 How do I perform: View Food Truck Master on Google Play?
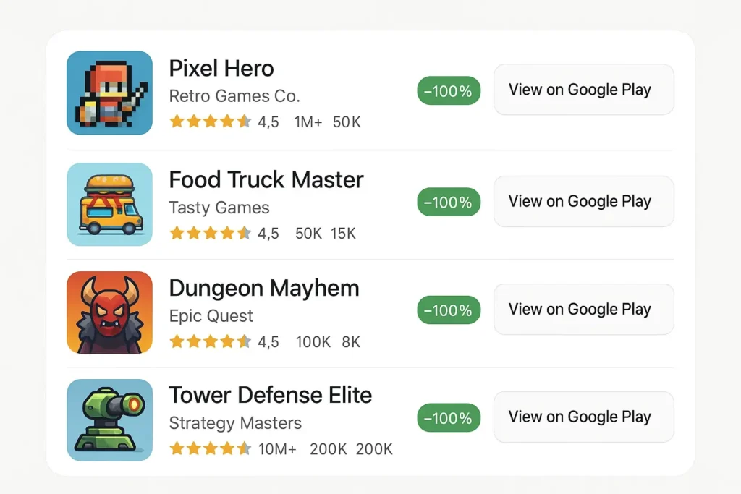click(584, 201)
